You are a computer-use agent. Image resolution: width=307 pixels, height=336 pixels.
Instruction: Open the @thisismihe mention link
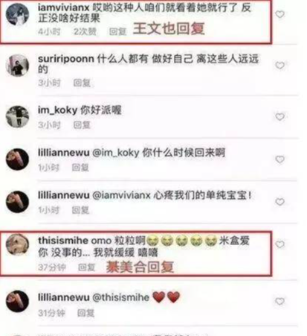120,297
